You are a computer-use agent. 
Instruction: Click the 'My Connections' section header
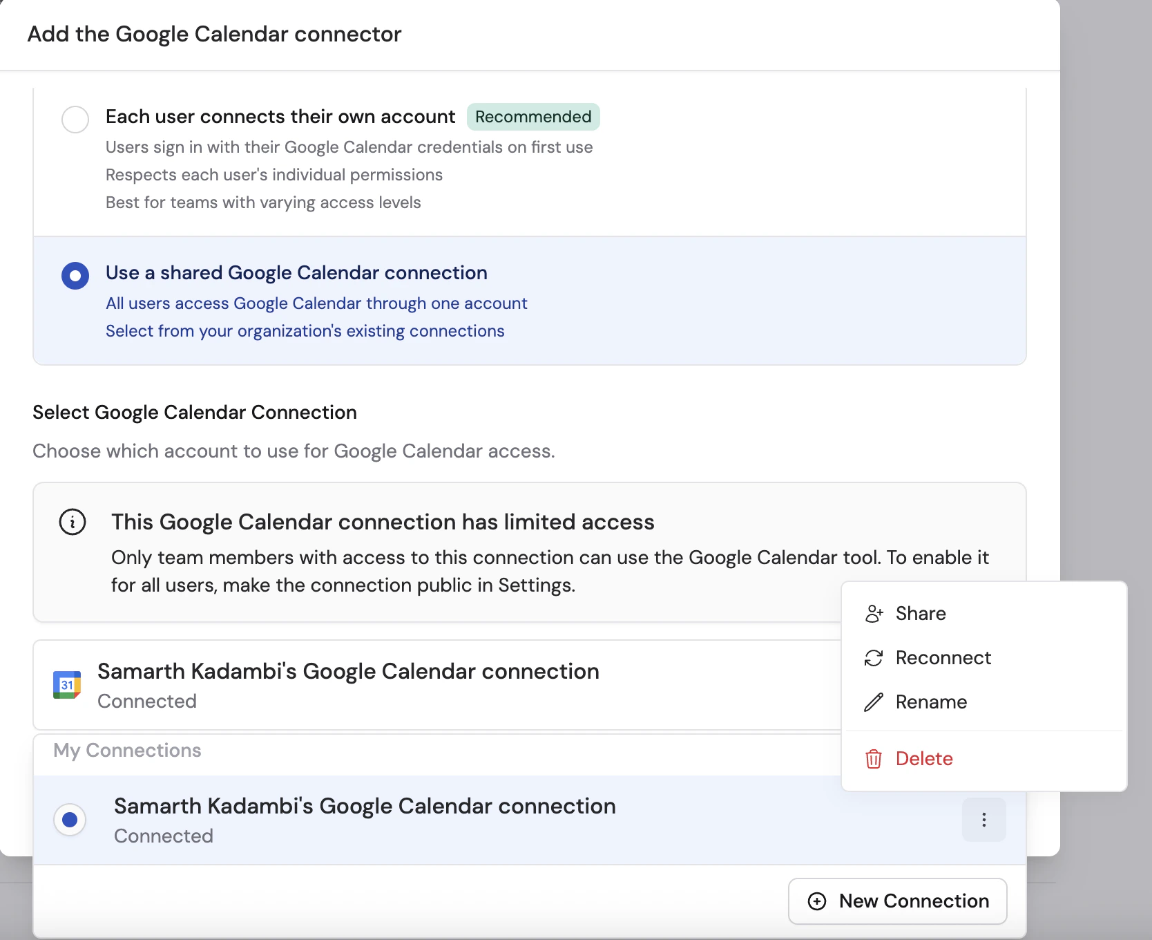[127, 751]
